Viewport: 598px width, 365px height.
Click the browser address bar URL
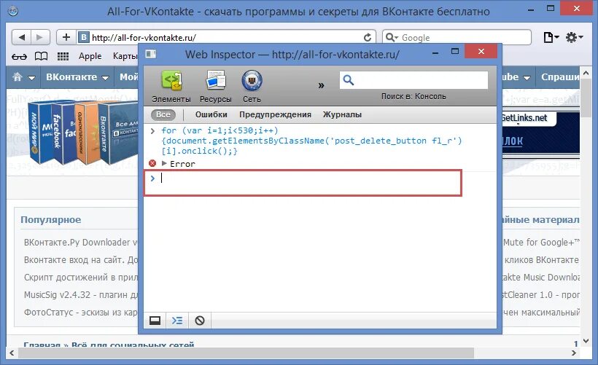[x=144, y=38]
